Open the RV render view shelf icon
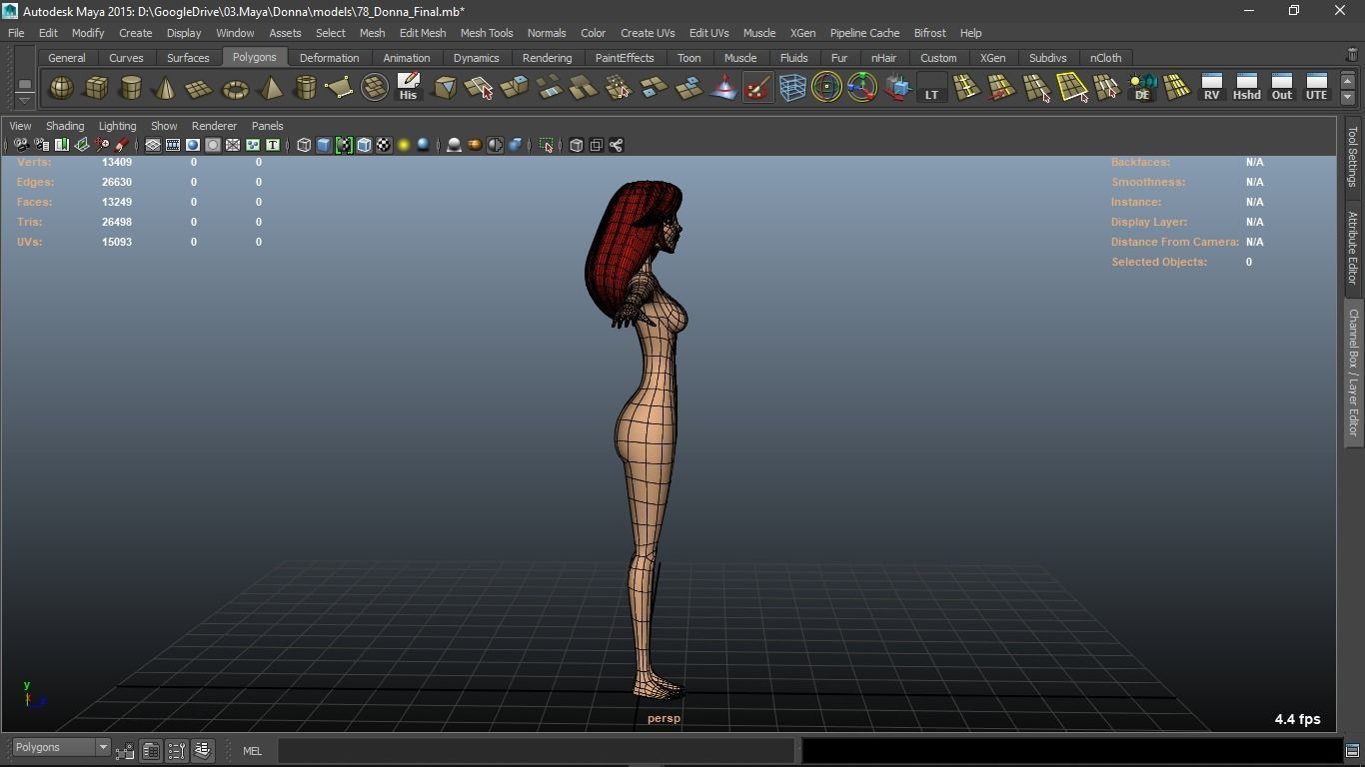1365x767 pixels. coord(1211,88)
